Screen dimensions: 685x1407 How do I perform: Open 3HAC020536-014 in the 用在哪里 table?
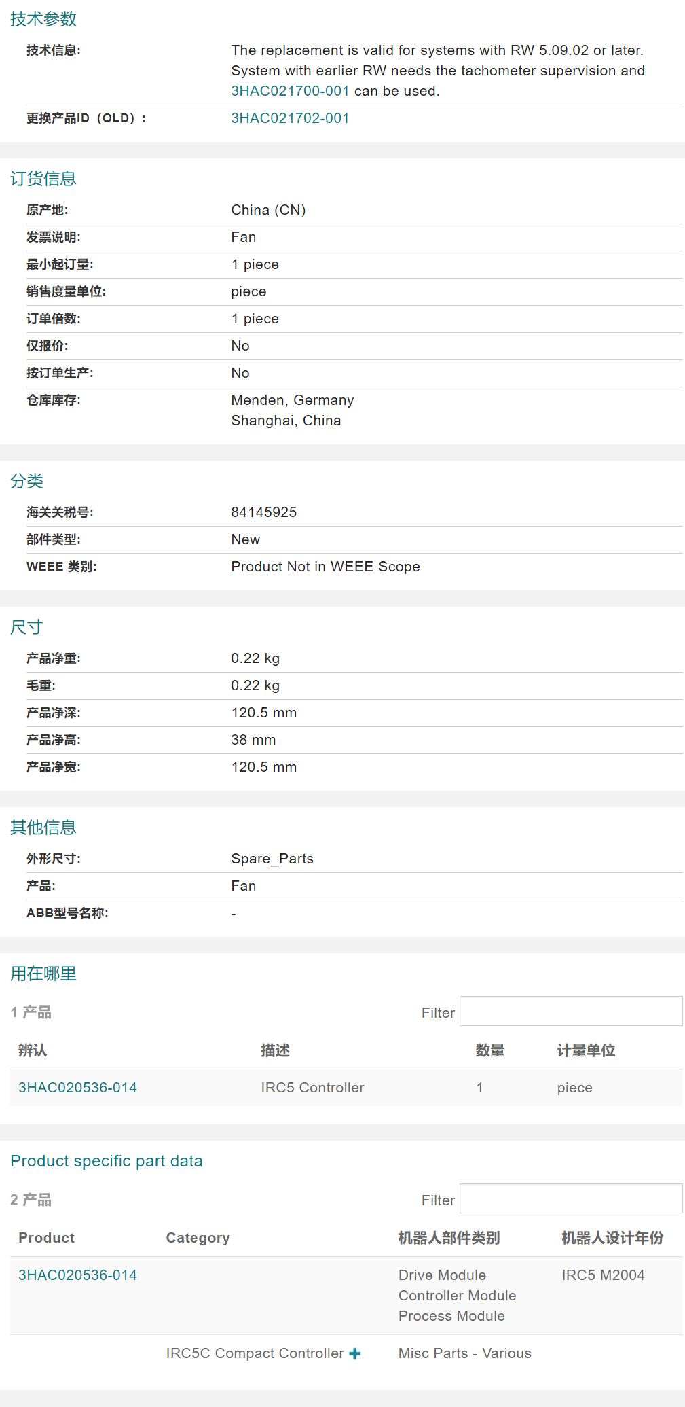(77, 1088)
